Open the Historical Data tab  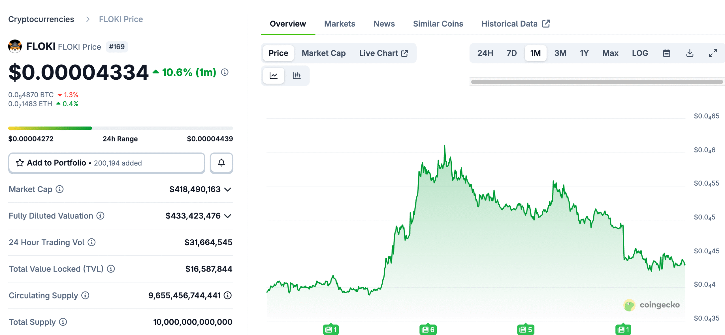pos(516,24)
